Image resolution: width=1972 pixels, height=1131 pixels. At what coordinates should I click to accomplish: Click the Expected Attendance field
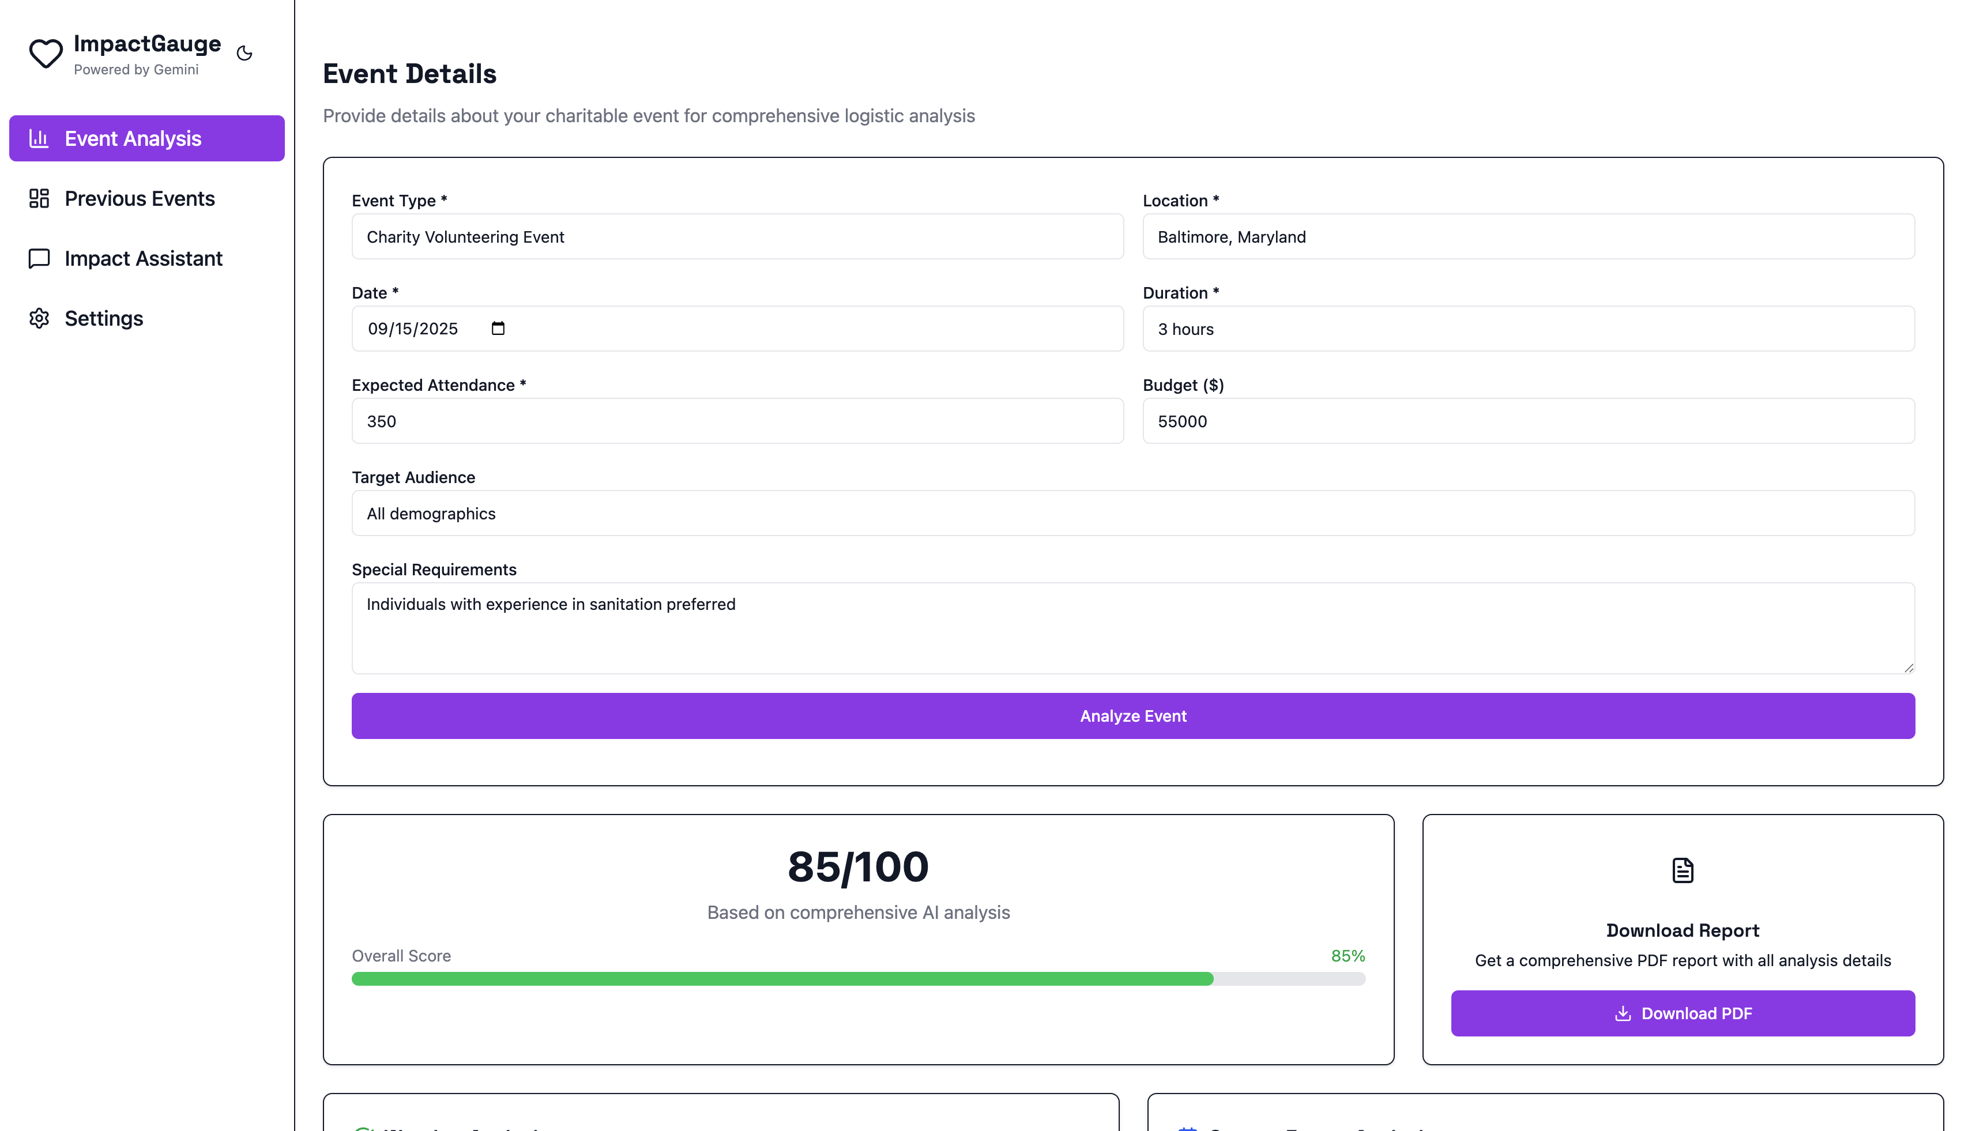tap(736, 421)
